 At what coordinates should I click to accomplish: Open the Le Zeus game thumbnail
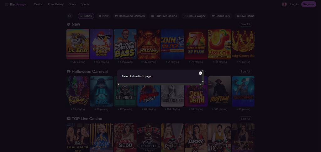tap(78, 44)
